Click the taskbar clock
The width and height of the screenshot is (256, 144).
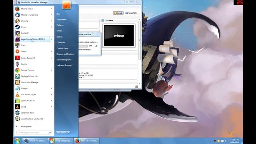pyautogui.click(x=234, y=141)
